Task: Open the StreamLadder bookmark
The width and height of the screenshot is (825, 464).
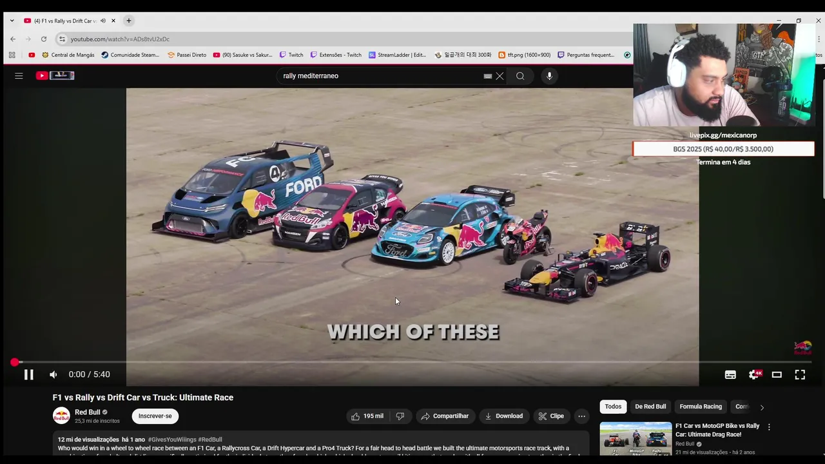Action: click(398, 55)
